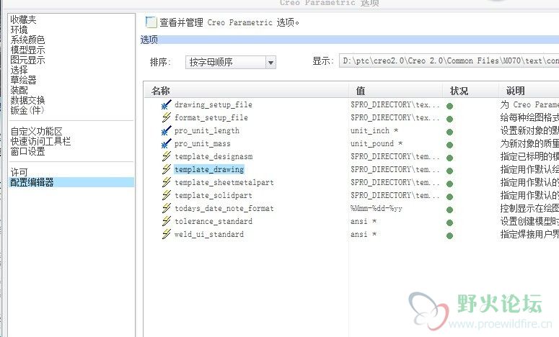Screen dimensions: 559x337
Task: Click the green status dot for template_designasm
Action: point(449,158)
